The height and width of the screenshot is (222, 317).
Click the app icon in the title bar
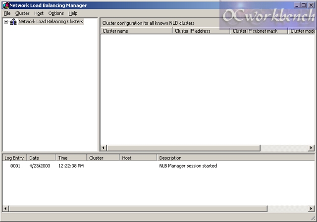point(6,5)
